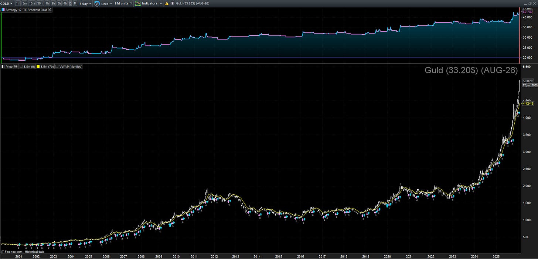
Task: Click the yellow SMA (70) color swatch
Action: tap(38, 67)
